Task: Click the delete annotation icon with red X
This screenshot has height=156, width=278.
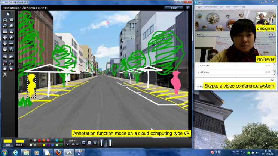Action: (x=12, y=69)
